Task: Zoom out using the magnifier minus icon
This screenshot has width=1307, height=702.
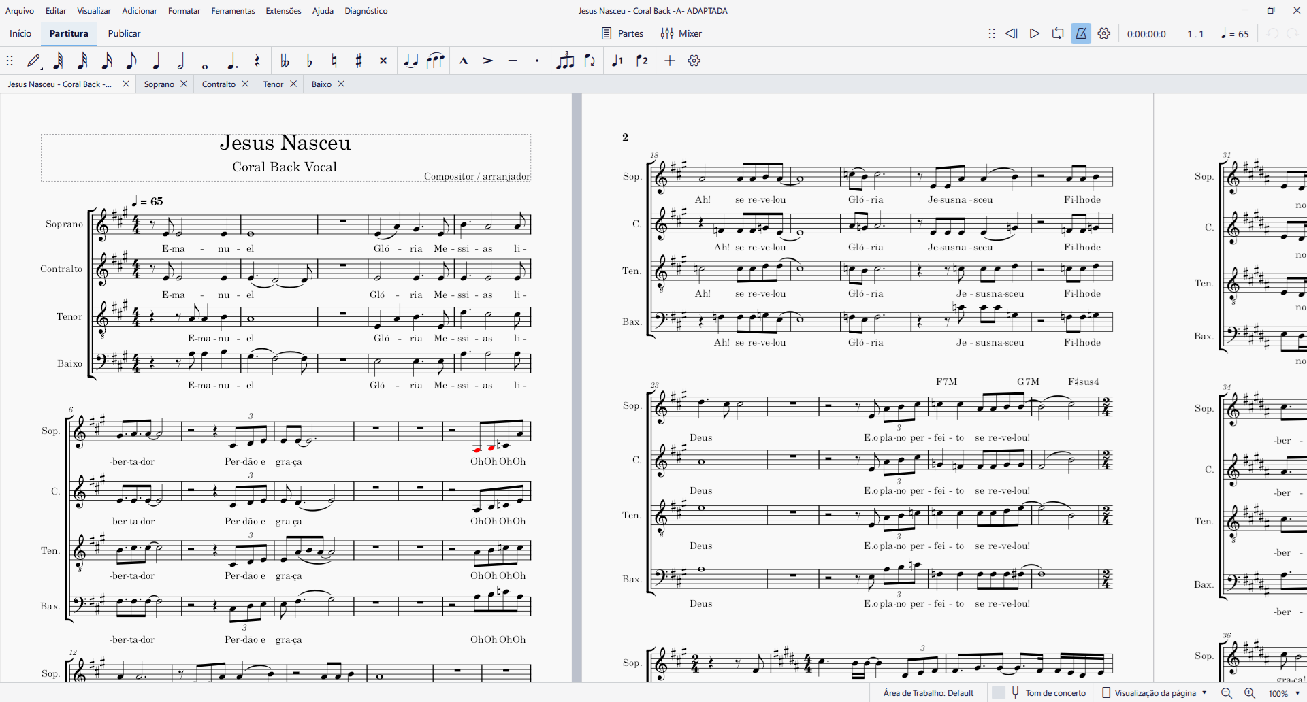Action: 1227,693
